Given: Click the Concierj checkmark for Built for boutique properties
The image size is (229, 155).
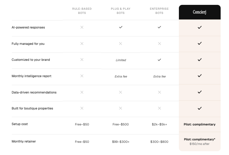Looking at the screenshot, I should coord(199,108).
